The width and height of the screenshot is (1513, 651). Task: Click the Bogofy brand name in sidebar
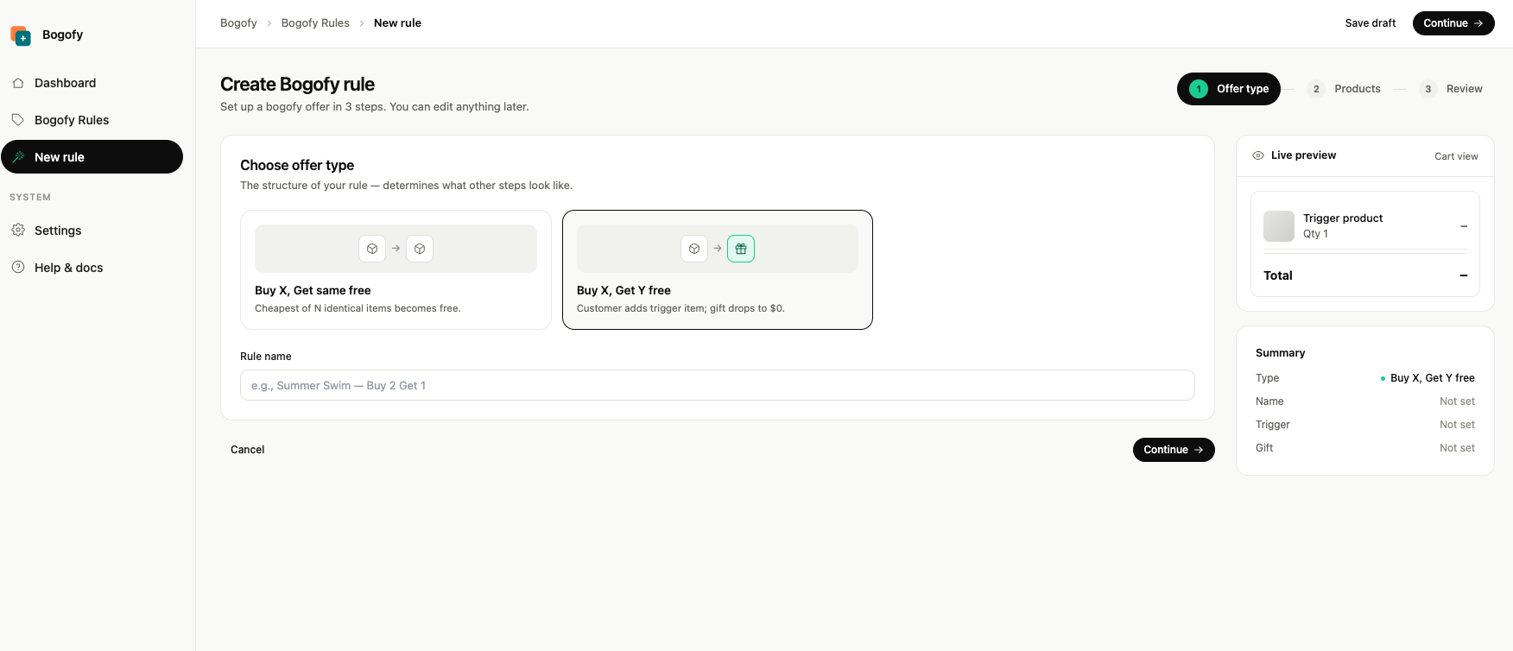(62, 35)
